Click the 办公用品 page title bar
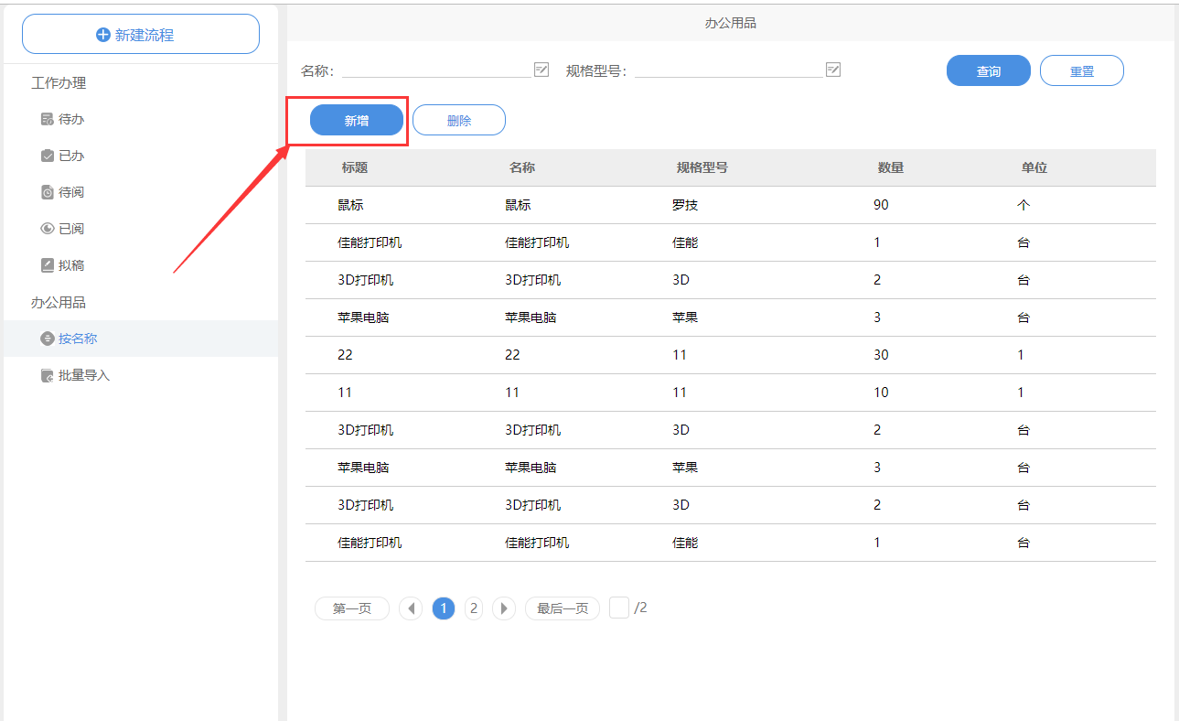1179x721 pixels. (x=730, y=23)
